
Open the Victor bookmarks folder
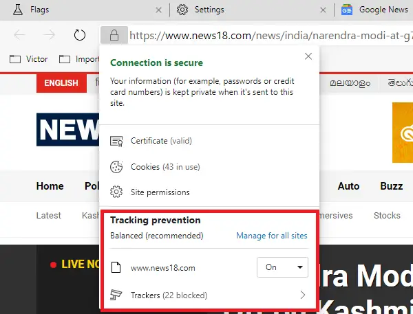[x=29, y=59]
